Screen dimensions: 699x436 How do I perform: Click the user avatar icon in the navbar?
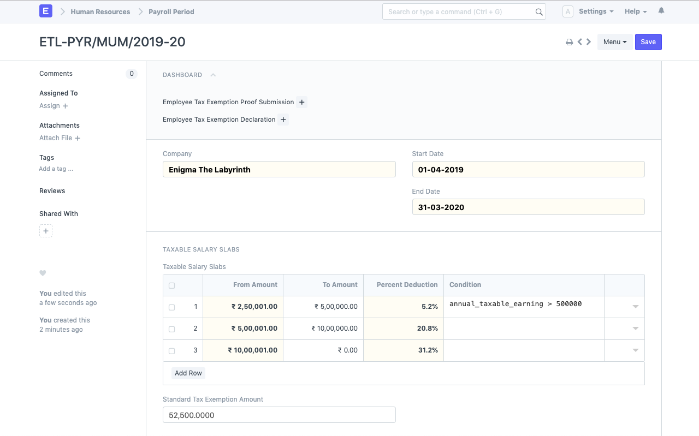[x=567, y=11]
